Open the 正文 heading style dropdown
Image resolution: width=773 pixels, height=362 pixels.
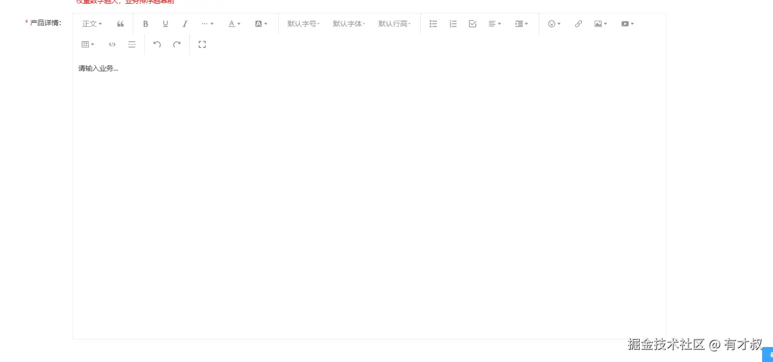click(x=92, y=24)
